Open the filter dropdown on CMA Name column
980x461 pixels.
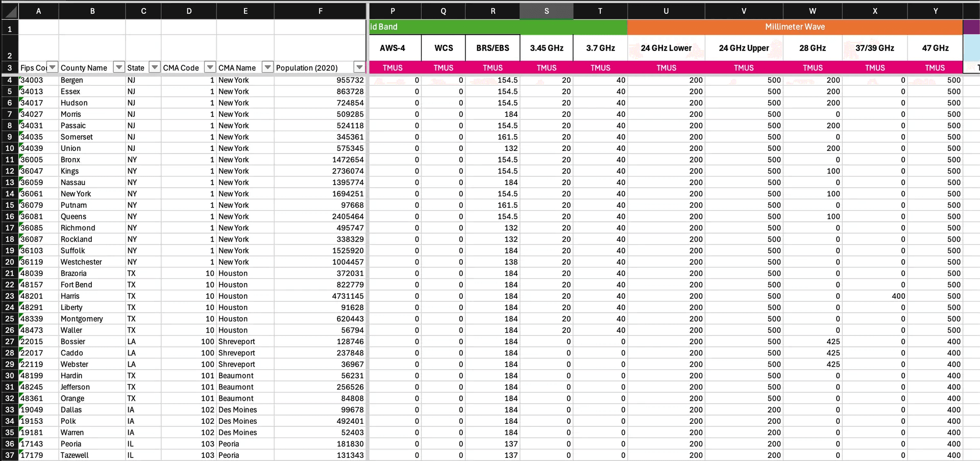pyautogui.click(x=268, y=67)
